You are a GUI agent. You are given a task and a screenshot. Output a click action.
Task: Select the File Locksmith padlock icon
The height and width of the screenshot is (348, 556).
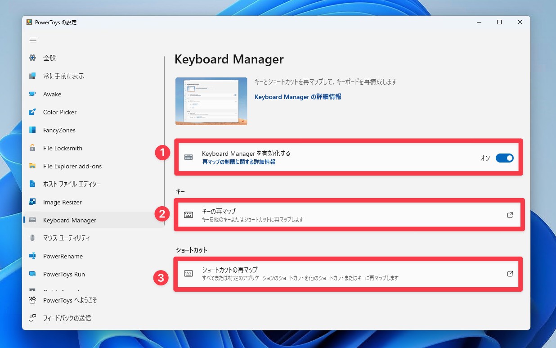coord(33,148)
